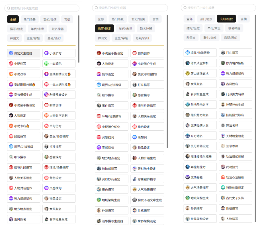
Task: Open the 禁地险地名字 generator
Action: tap(200, 104)
